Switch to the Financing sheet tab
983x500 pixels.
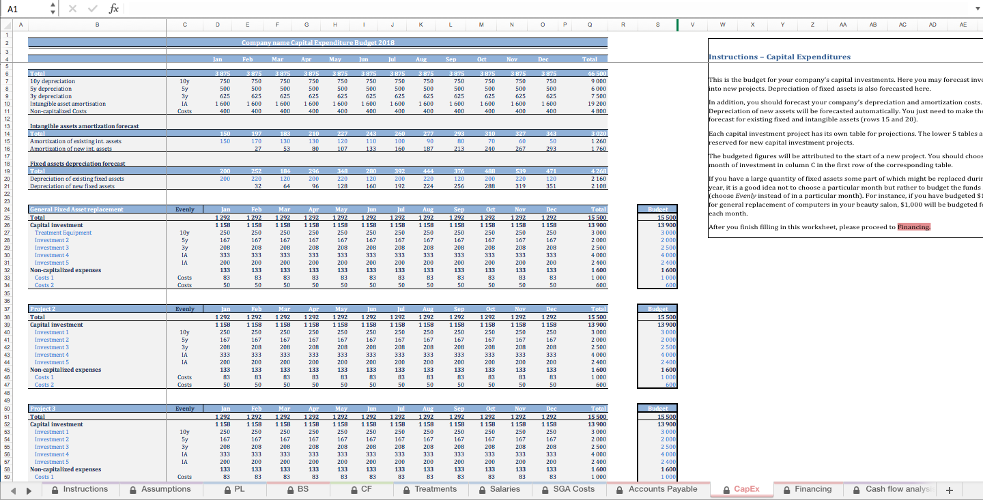tap(808, 489)
